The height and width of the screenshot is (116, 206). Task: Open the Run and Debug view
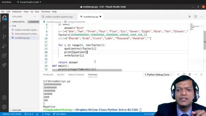tap(4, 46)
